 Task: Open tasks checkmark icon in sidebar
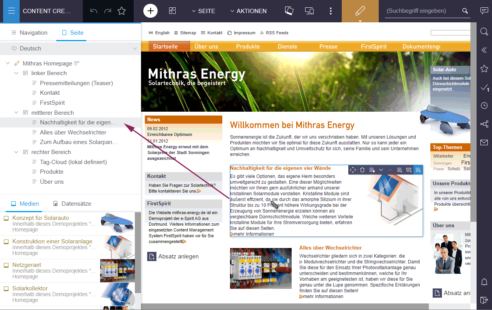(485, 88)
